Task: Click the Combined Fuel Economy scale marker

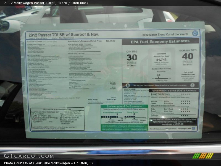Action: click(158, 77)
